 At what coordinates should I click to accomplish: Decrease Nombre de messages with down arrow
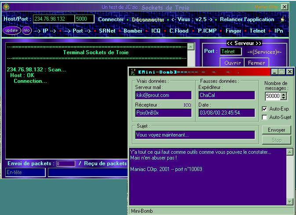[x=283, y=98]
